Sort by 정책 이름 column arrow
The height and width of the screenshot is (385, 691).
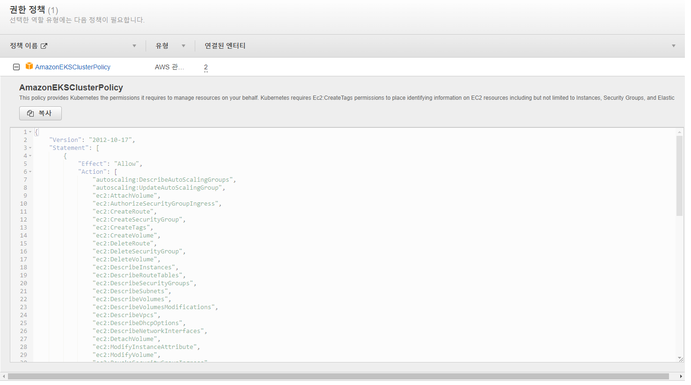click(x=134, y=46)
